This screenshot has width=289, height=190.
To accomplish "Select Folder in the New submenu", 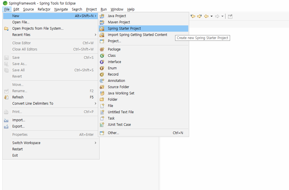I will coord(143,99).
